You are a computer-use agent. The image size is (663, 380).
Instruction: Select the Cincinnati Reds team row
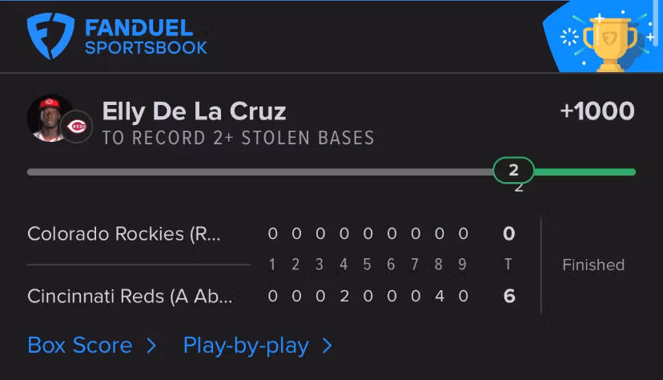130,296
